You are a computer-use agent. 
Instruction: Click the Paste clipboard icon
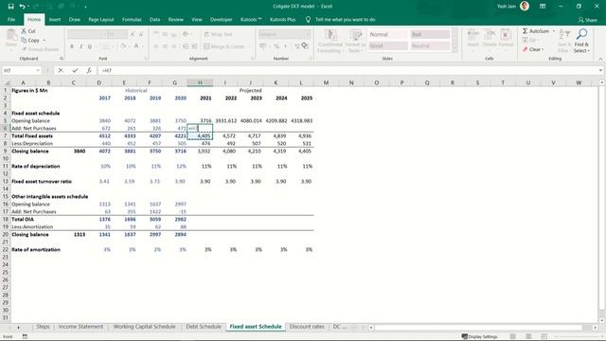tap(11, 36)
